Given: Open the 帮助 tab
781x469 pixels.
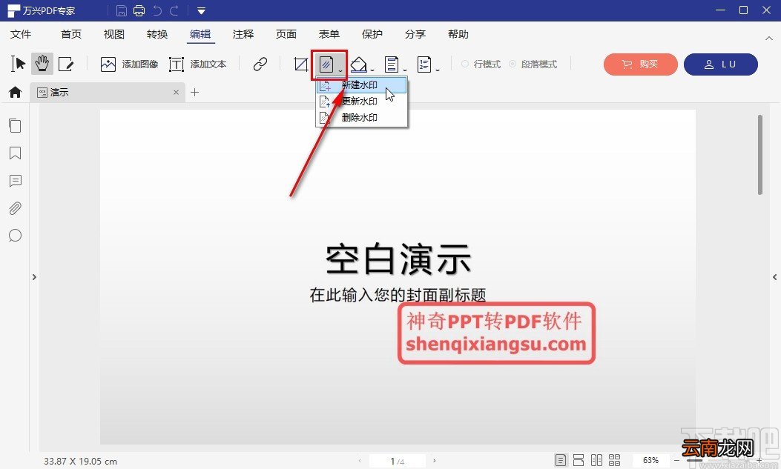Looking at the screenshot, I should [458, 34].
